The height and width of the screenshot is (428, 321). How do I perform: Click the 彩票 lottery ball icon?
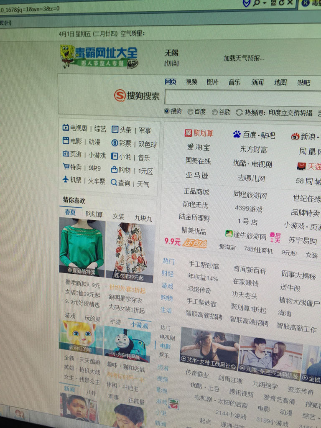[115, 143]
